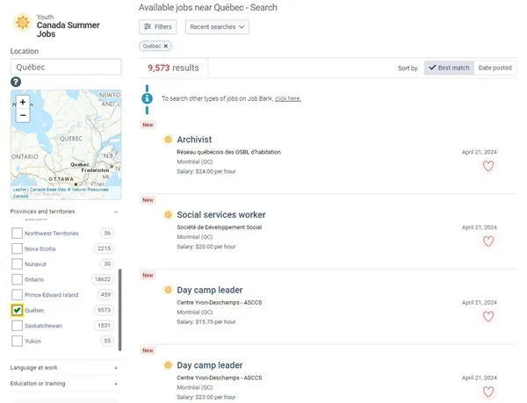The width and height of the screenshot is (527, 403).
Task: Open the Recent searches dropdown
Action: [x=217, y=27]
